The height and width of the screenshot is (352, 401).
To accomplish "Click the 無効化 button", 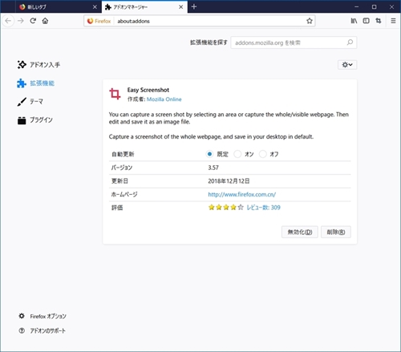I will tap(300, 232).
